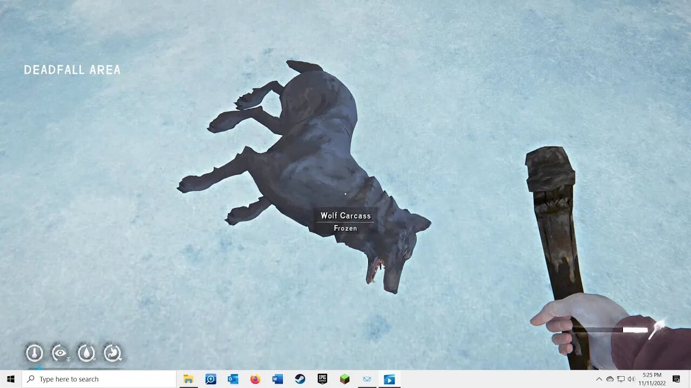The width and height of the screenshot is (691, 388).
Task: Open File Explorer from the taskbar
Action: click(188, 379)
